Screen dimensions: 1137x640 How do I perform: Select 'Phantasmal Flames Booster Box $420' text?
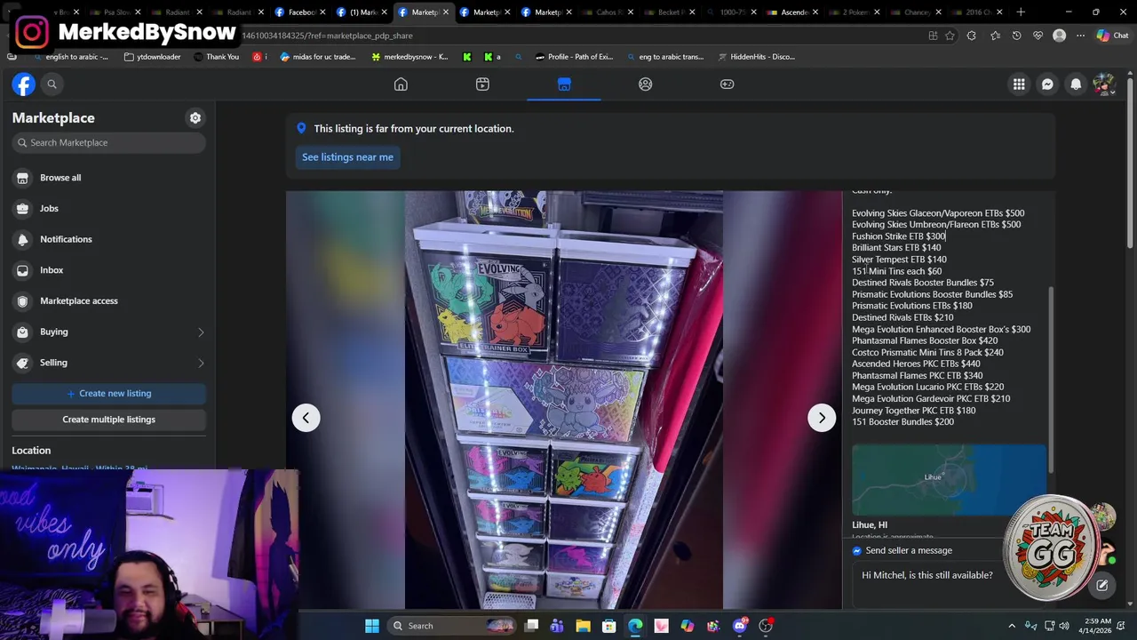[925, 340]
